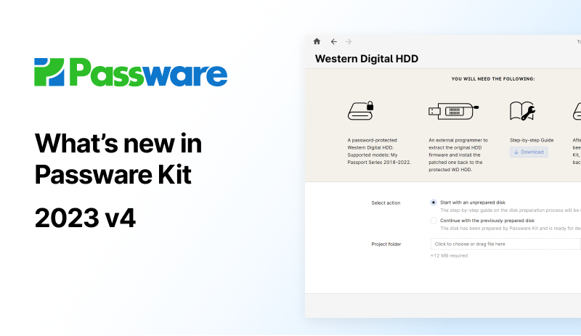Select Continue with the previously prepared disk
581x336 pixels.
(433, 221)
